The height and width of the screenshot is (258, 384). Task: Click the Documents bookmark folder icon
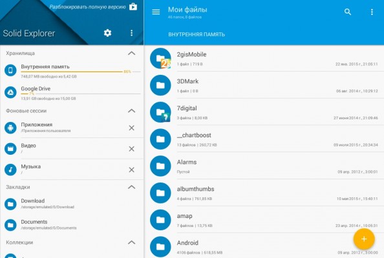[x=10, y=225]
